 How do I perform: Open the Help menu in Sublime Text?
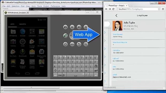click(64, 6)
